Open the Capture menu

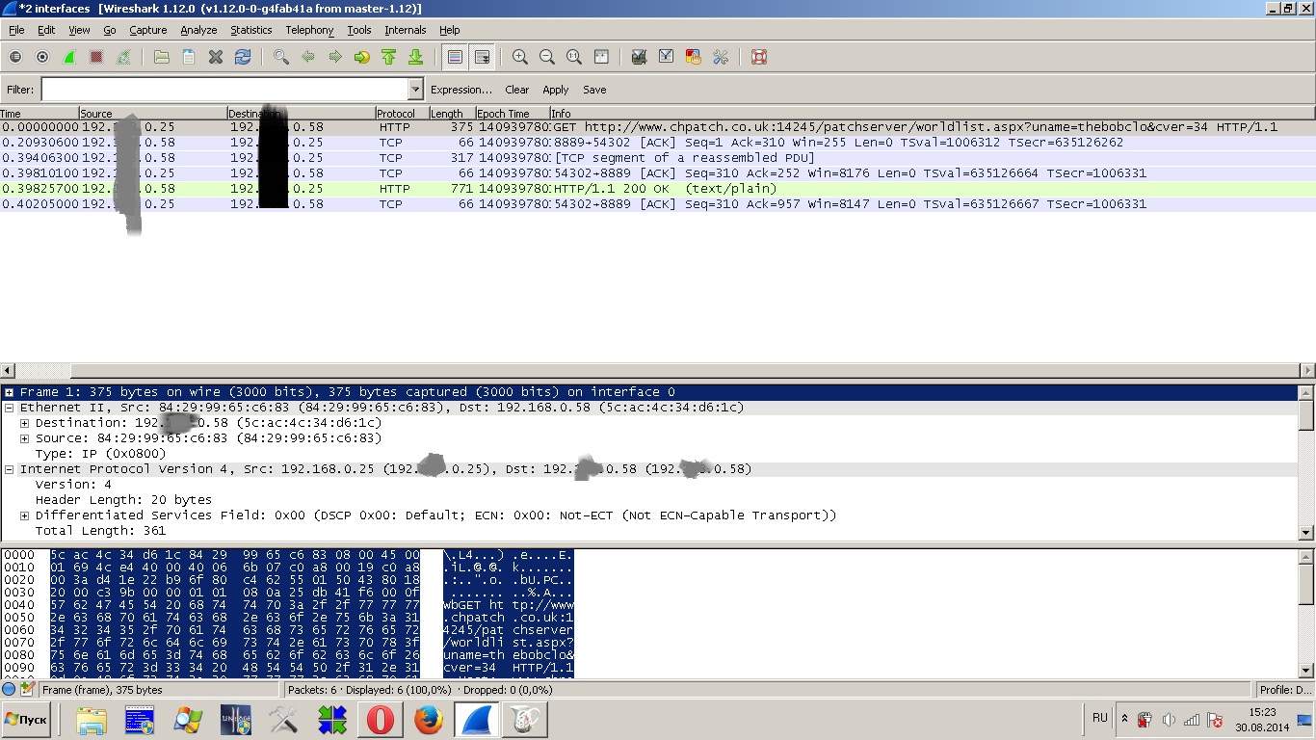(147, 30)
